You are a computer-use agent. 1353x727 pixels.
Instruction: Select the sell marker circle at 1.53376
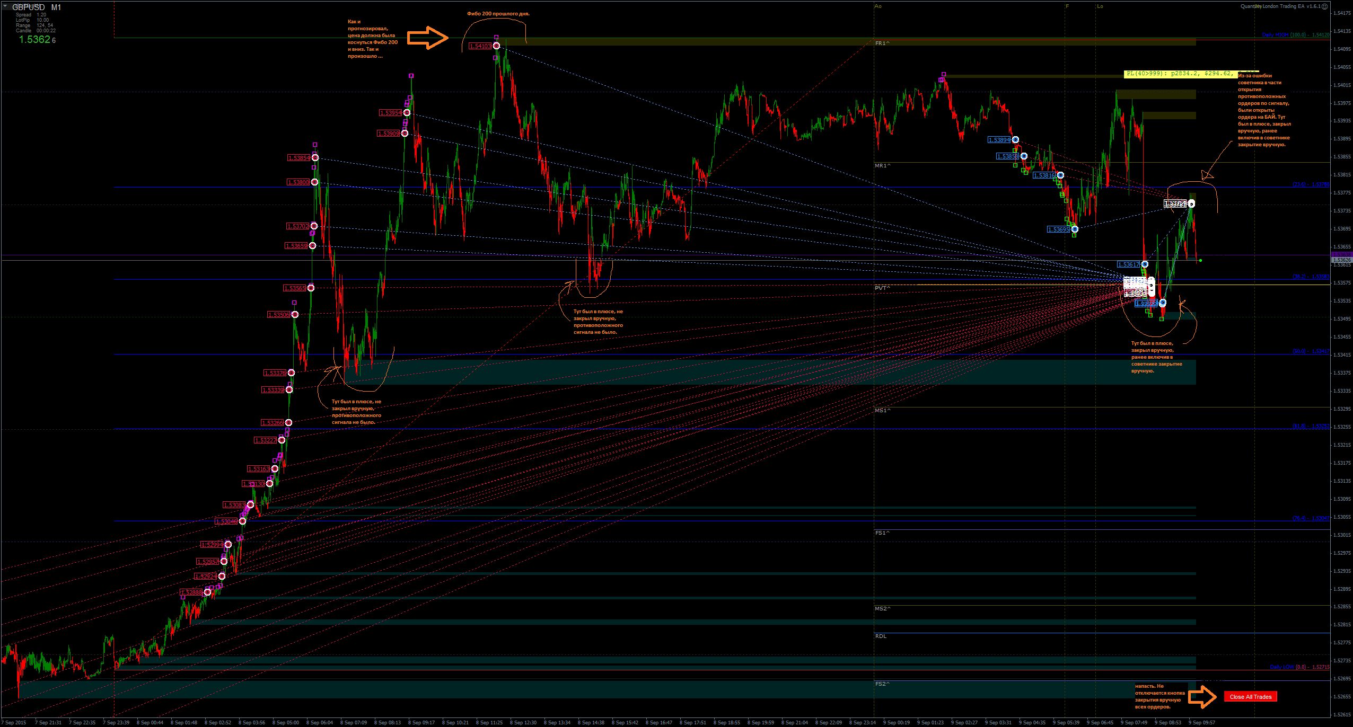291,373
